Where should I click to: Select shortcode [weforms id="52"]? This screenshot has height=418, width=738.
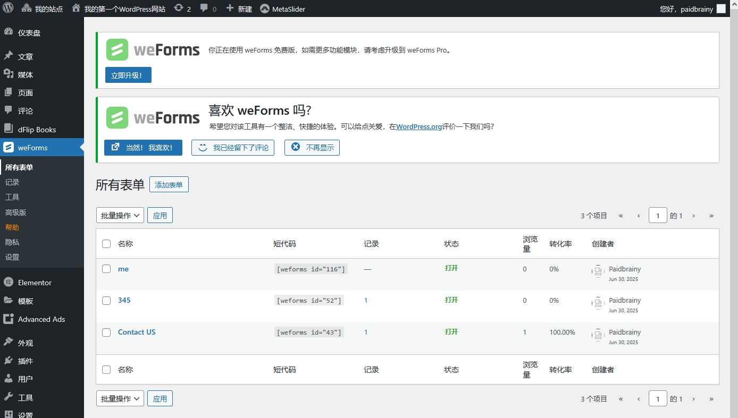tap(308, 301)
